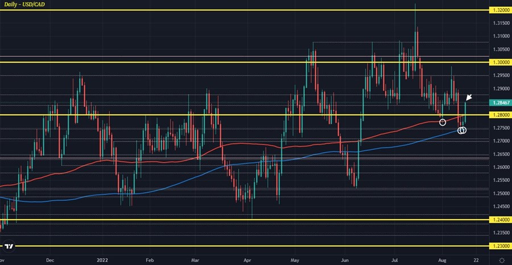Image resolution: width=512 pixels, height=265 pixels.
Task: Click the 1.30000 price level label
Action: click(500, 62)
